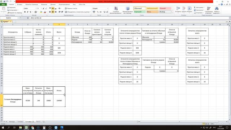Undo the last action
Viewport: 231px width, 130px height.
pyautogui.click(x=7, y=1)
